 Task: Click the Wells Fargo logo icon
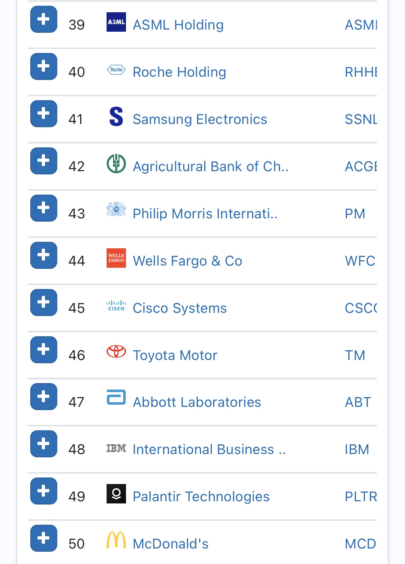click(116, 258)
